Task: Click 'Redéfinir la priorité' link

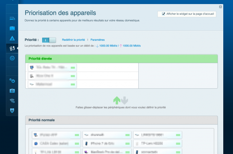Action: [73, 39]
